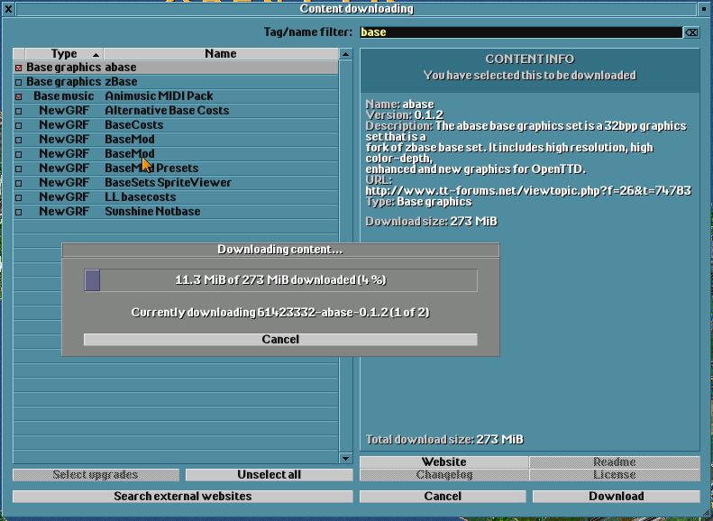Close the Content downloading window
Viewport: 713px width, 521px height.
click(x=8, y=9)
